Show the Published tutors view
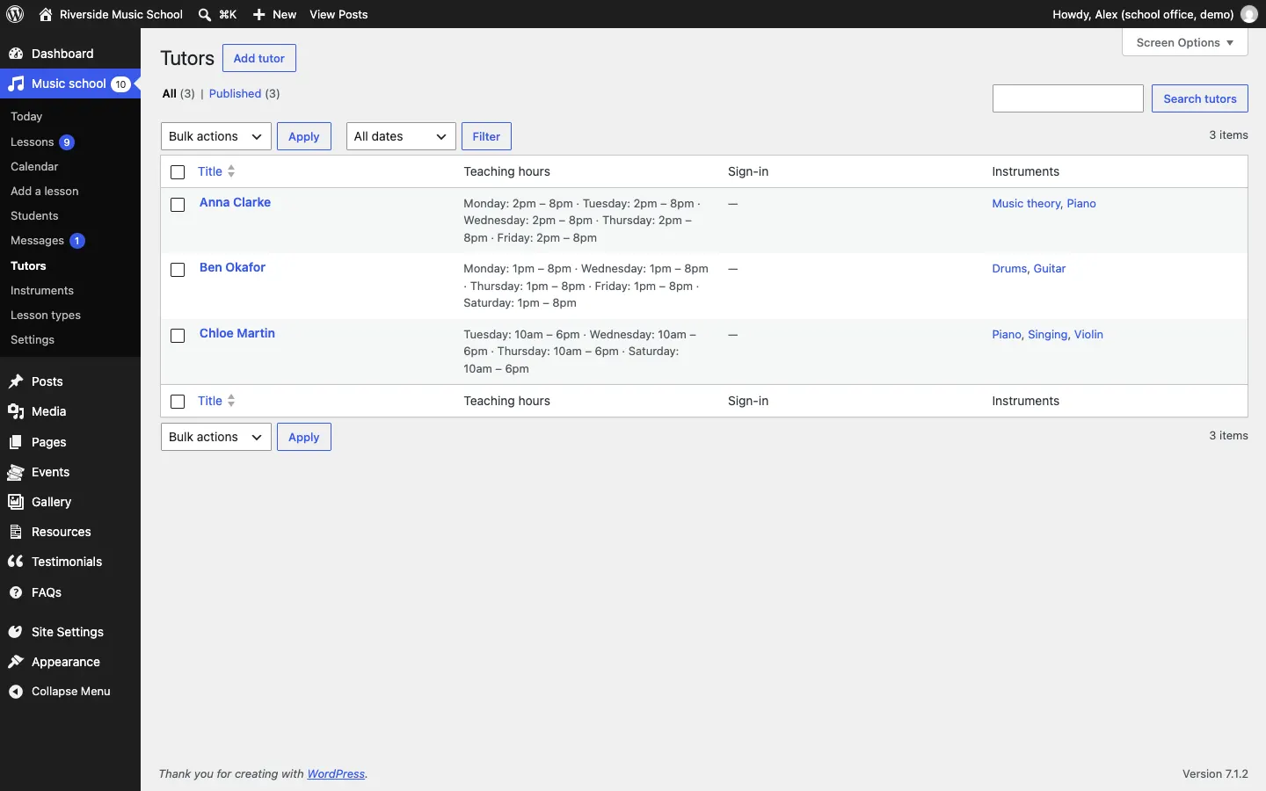1266x791 pixels. tap(235, 94)
